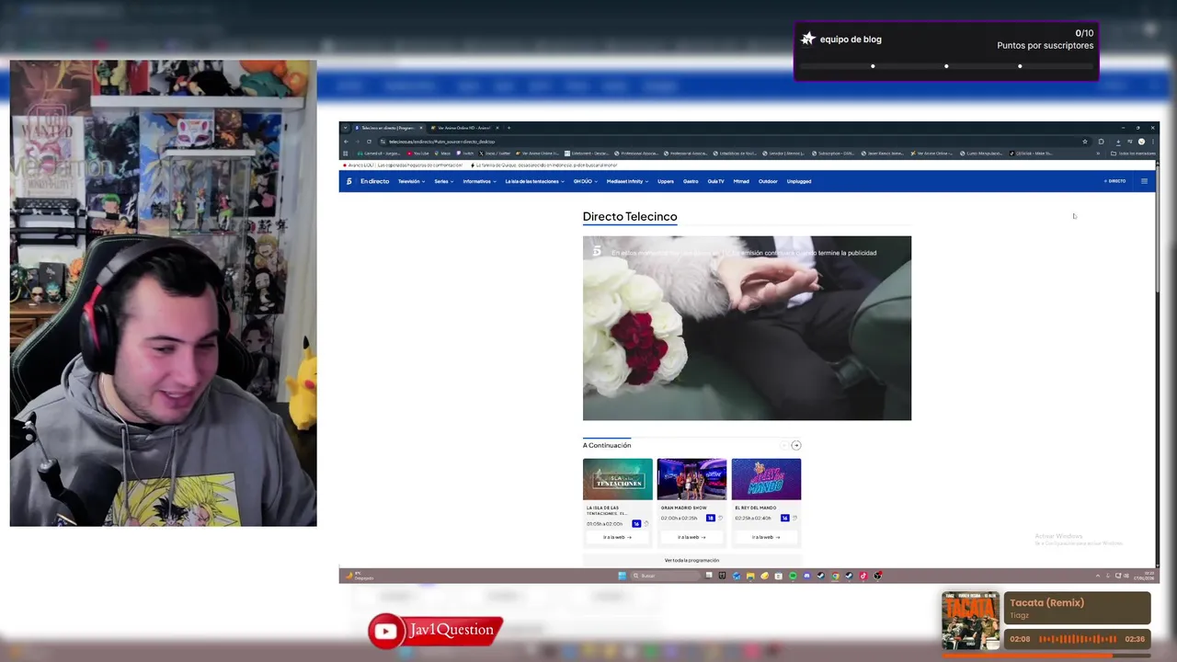The image size is (1177, 662).
Task: Click the reminder icon on El Rey del Mando card
Action: (x=794, y=519)
